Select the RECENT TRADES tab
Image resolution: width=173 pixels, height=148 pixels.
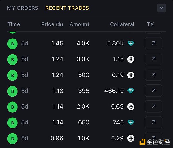(x=67, y=8)
